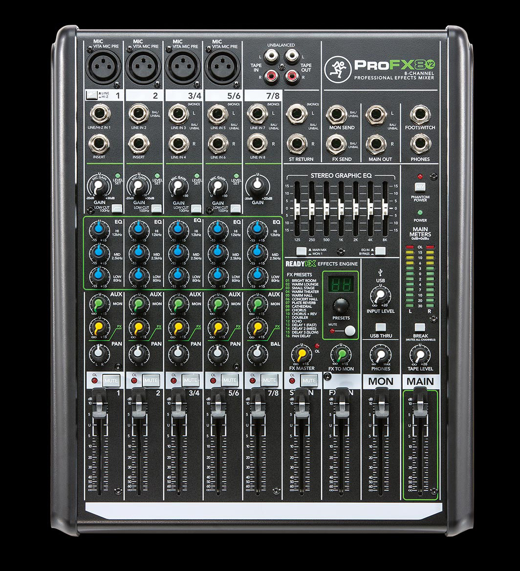Viewport: 520px width, 571px height.
Task: Toggle the 48V phantom power button
Action: point(420,187)
